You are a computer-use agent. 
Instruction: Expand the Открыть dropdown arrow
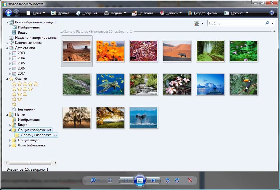click(x=247, y=13)
